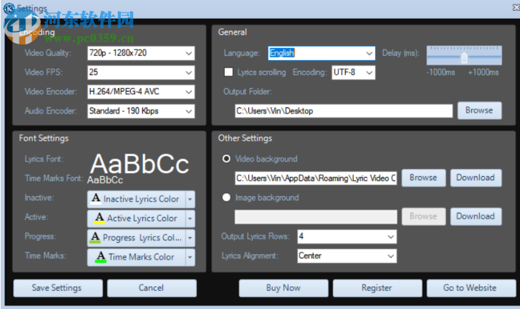Open Go to Website
Image resolution: width=520 pixels, height=309 pixels.
[x=471, y=288]
